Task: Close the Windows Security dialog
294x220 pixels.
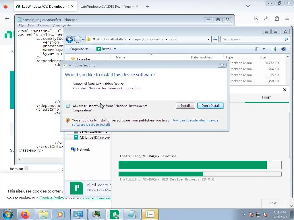Action: click(222, 65)
